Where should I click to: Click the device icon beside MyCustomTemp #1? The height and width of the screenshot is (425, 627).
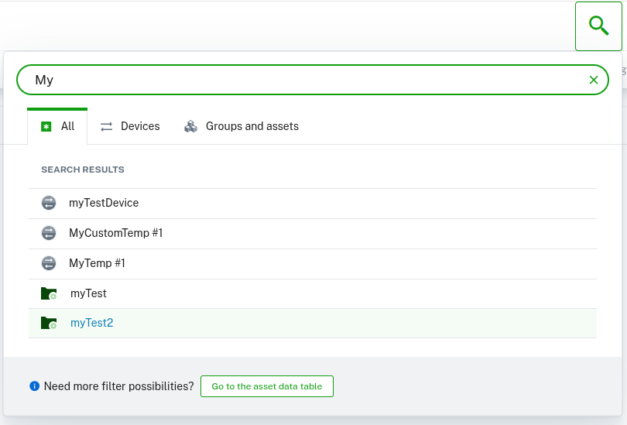point(49,233)
